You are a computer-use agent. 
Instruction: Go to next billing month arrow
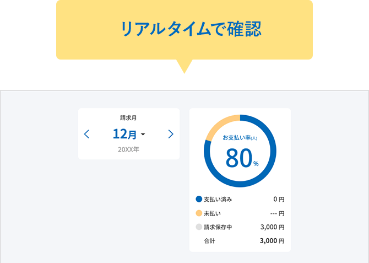coord(171,134)
